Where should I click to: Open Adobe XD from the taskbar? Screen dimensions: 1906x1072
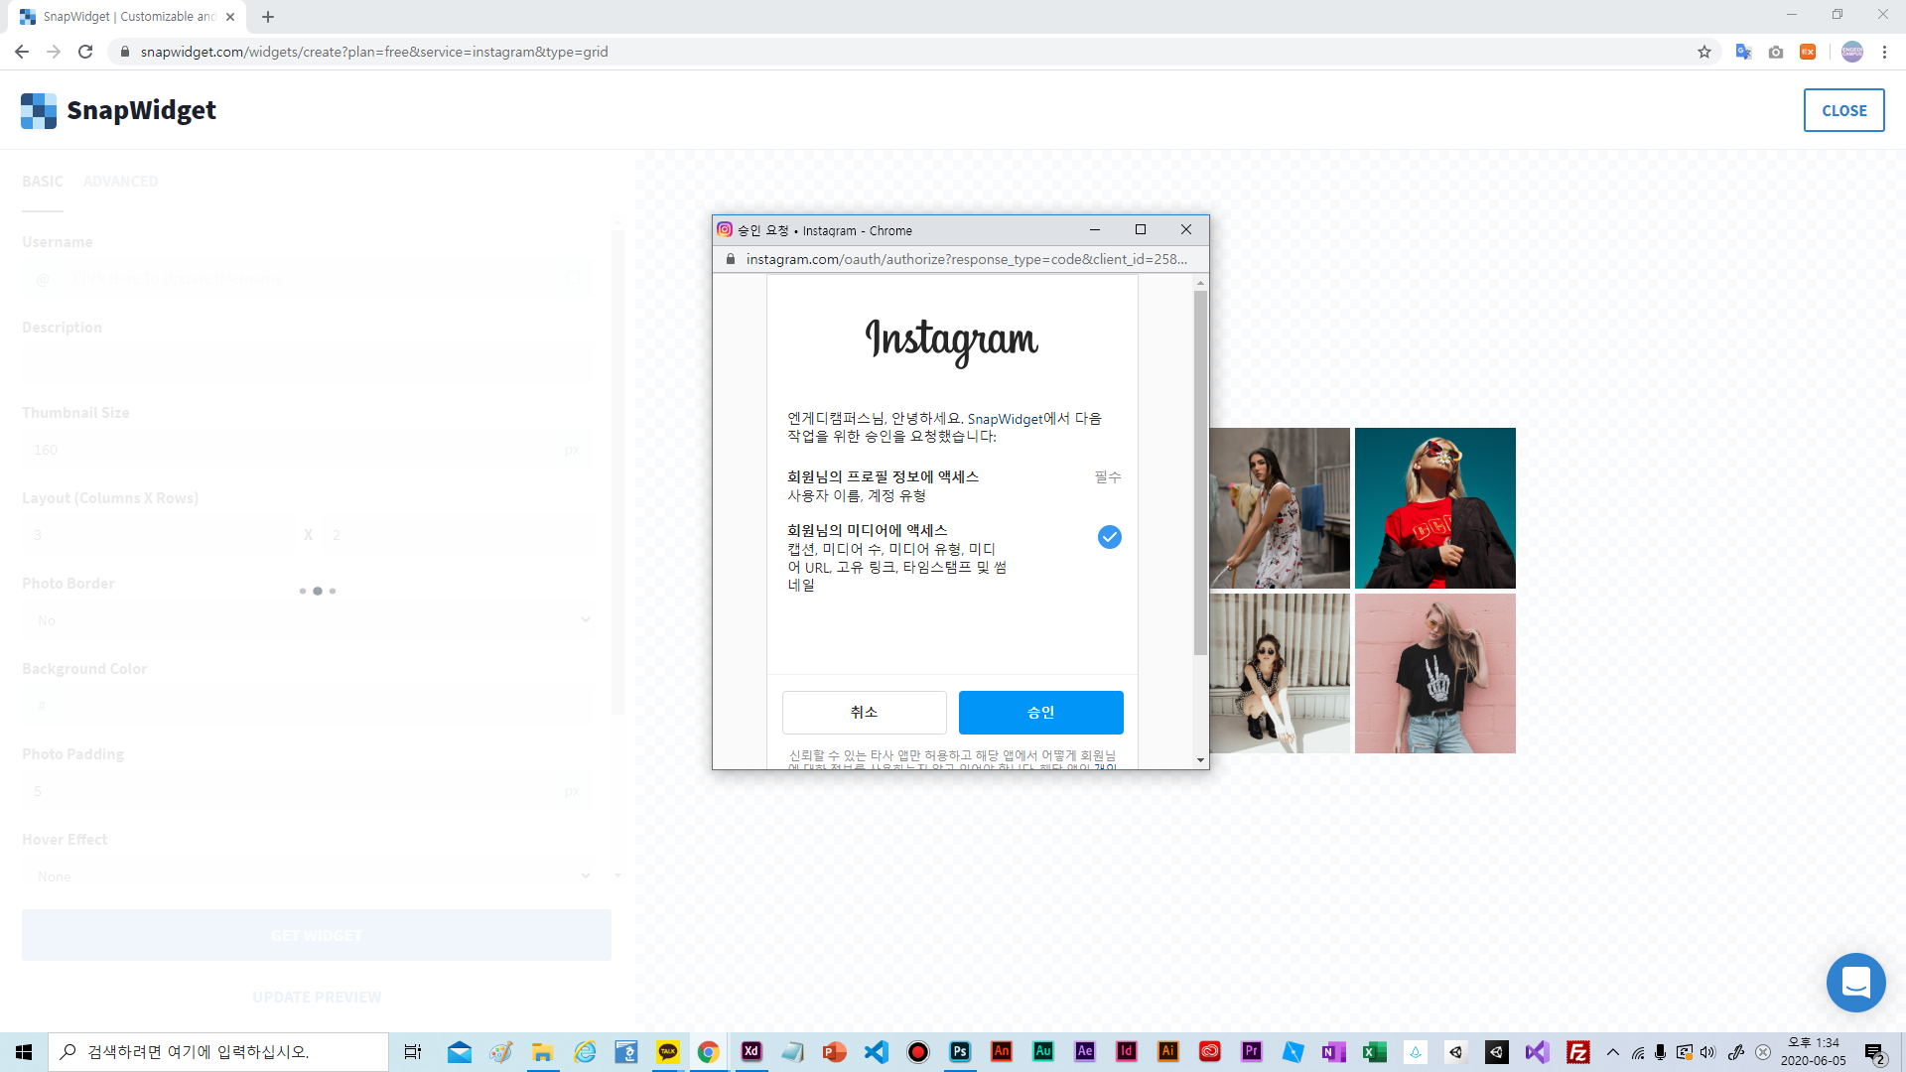pyautogui.click(x=751, y=1052)
